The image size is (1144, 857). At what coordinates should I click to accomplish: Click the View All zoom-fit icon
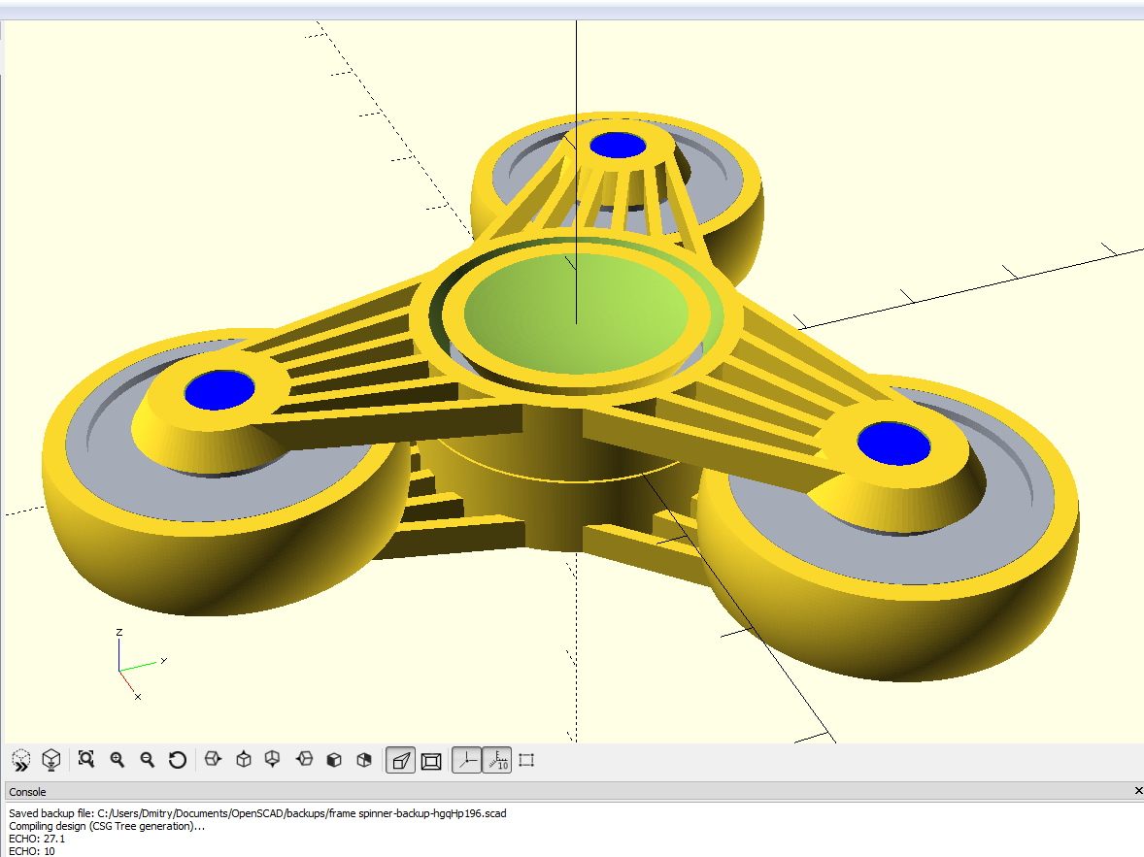pyautogui.click(x=86, y=760)
